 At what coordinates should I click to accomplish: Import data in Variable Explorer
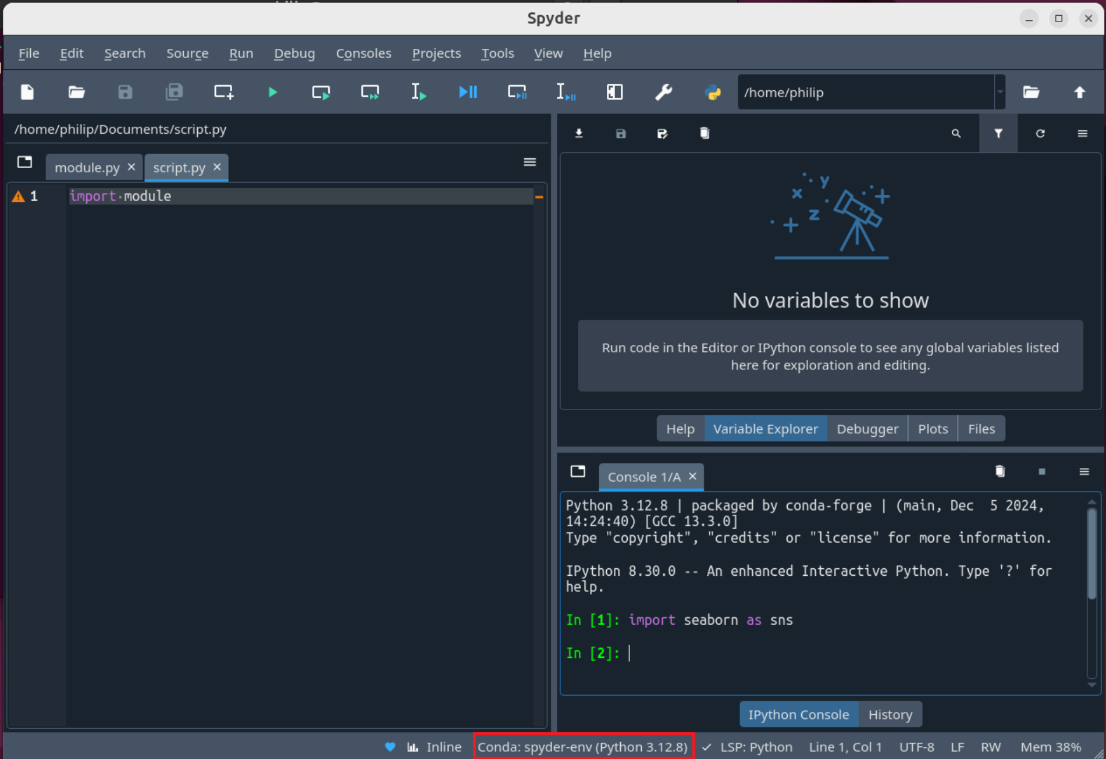[579, 133]
